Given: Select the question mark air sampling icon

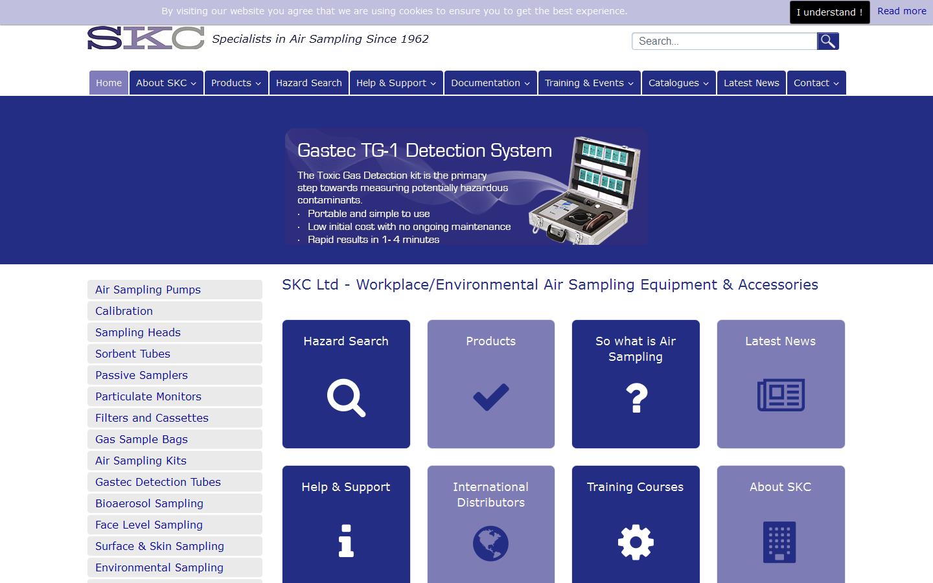Looking at the screenshot, I should coord(636,398).
